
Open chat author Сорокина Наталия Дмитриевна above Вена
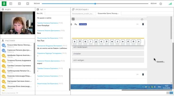(48, 30)
